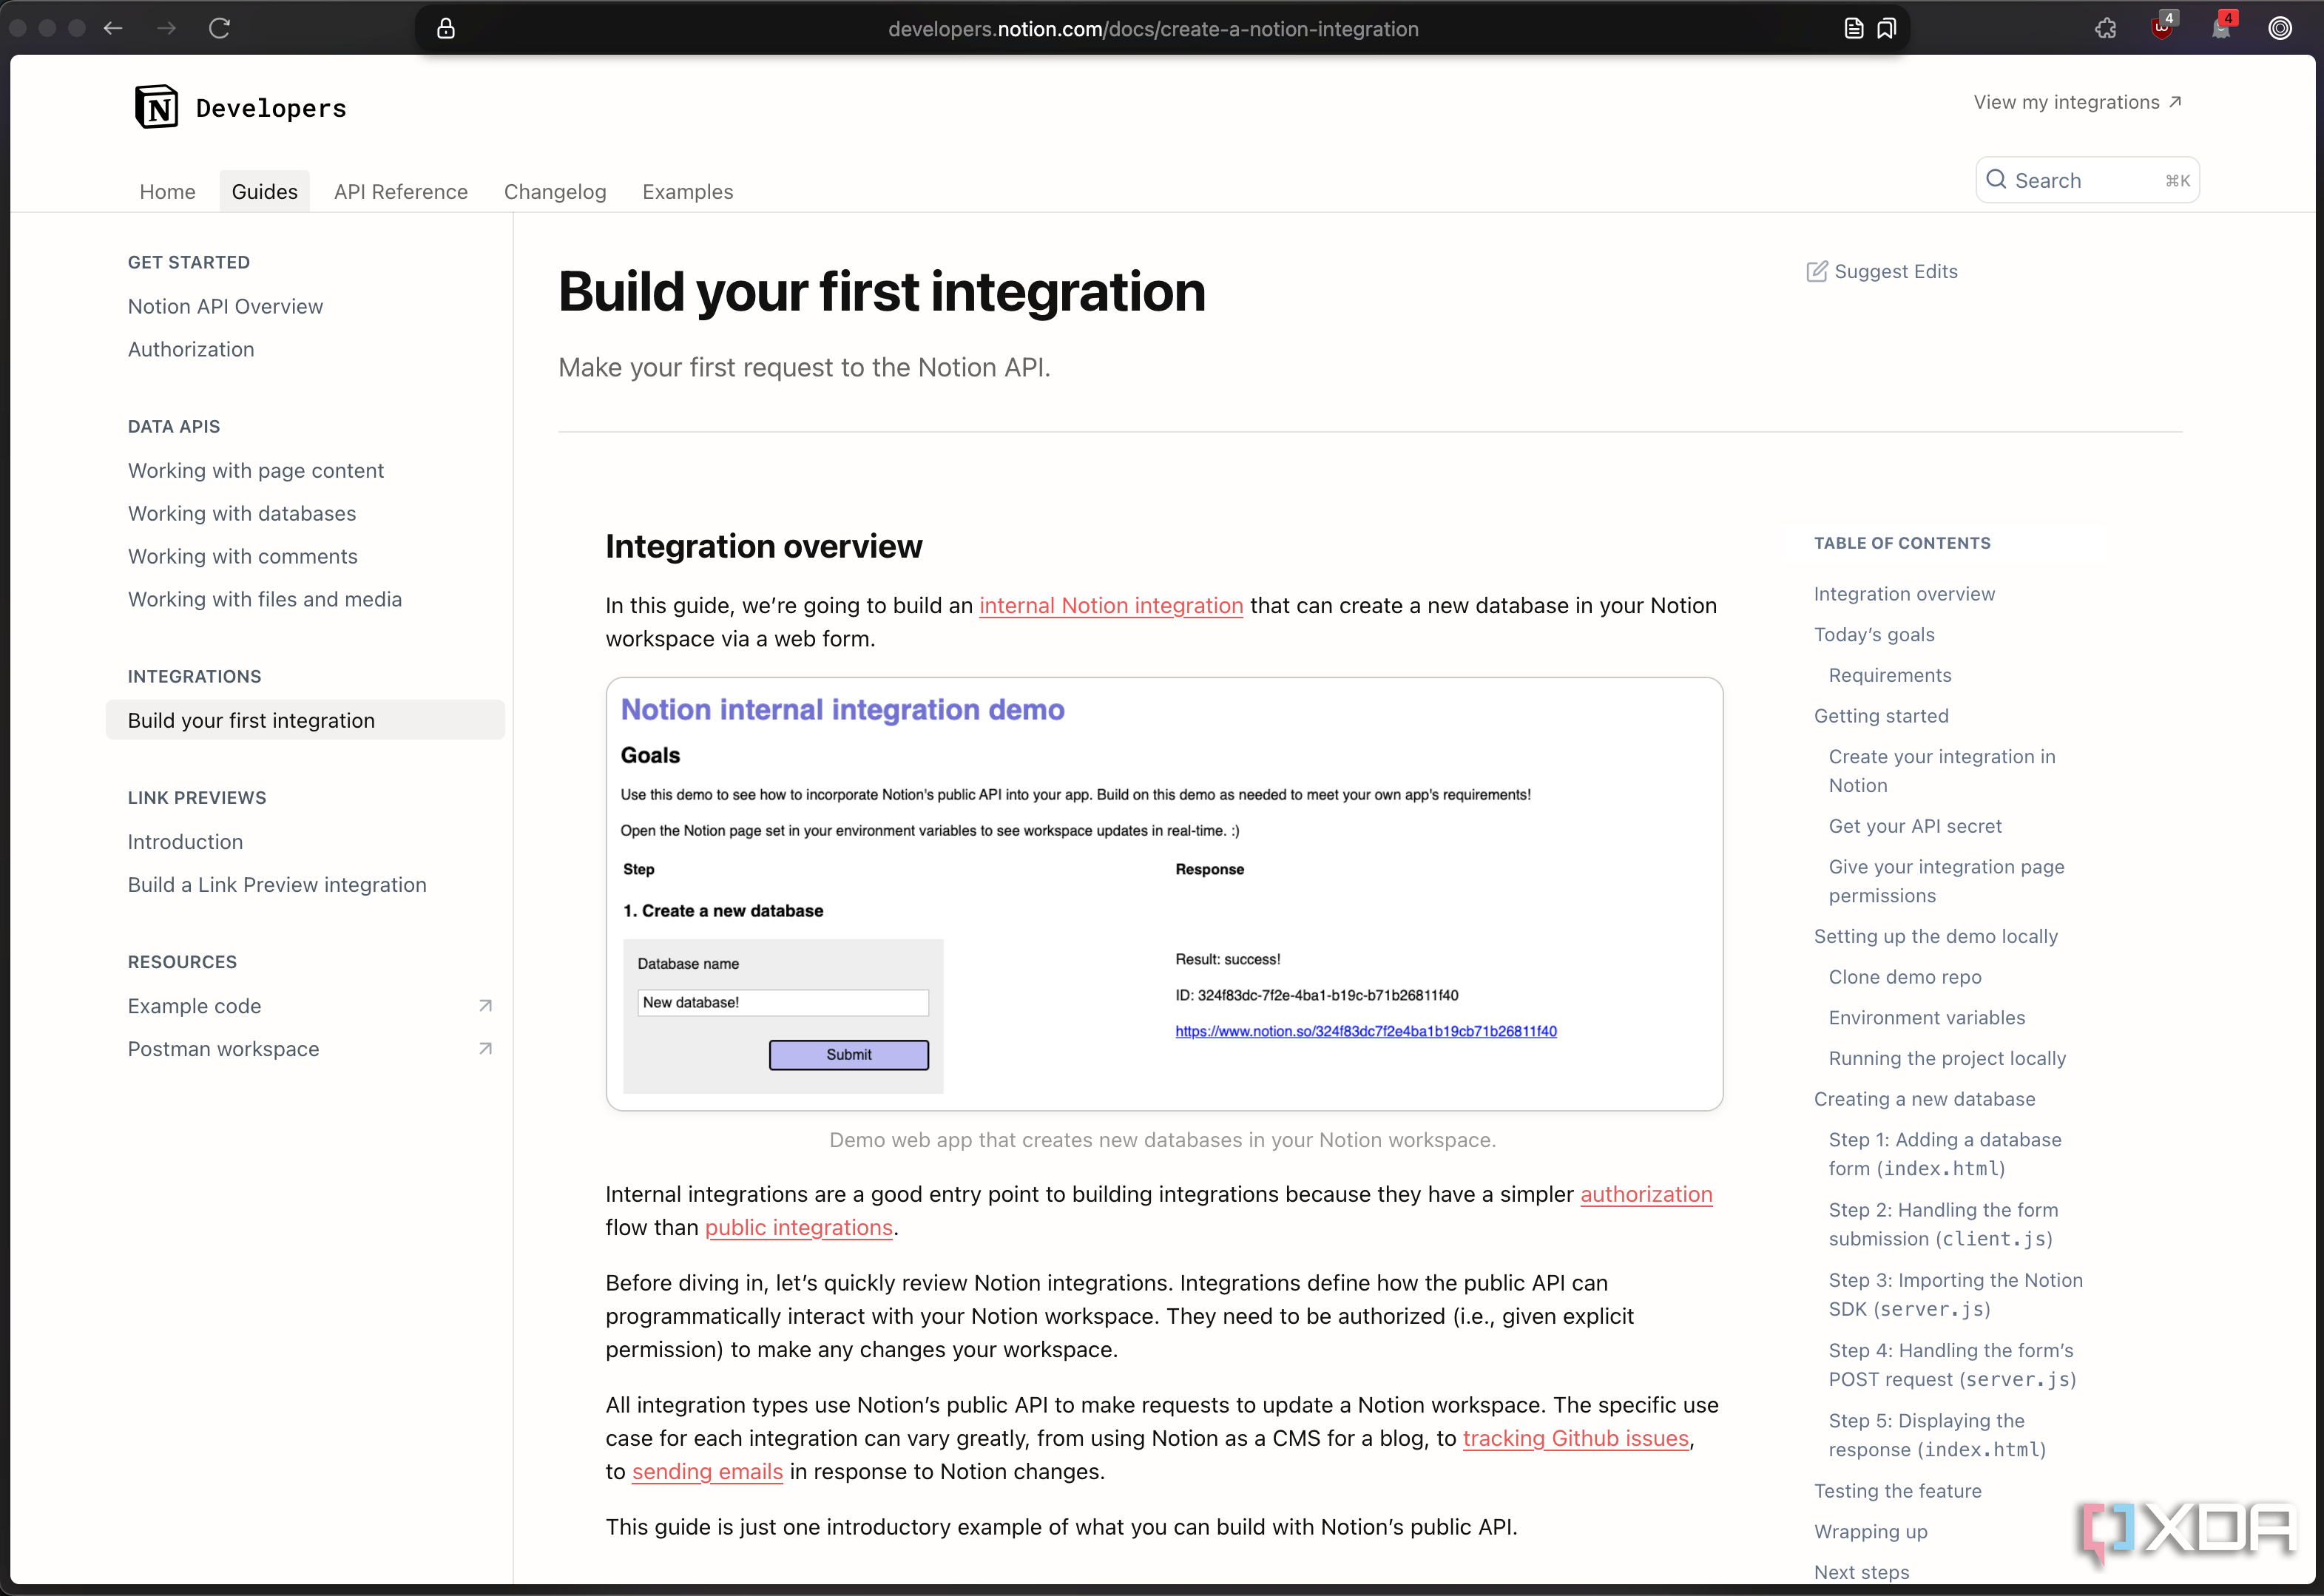The height and width of the screenshot is (1596, 2324).
Task: Jump to Running the project locally
Action: point(1947,1058)
